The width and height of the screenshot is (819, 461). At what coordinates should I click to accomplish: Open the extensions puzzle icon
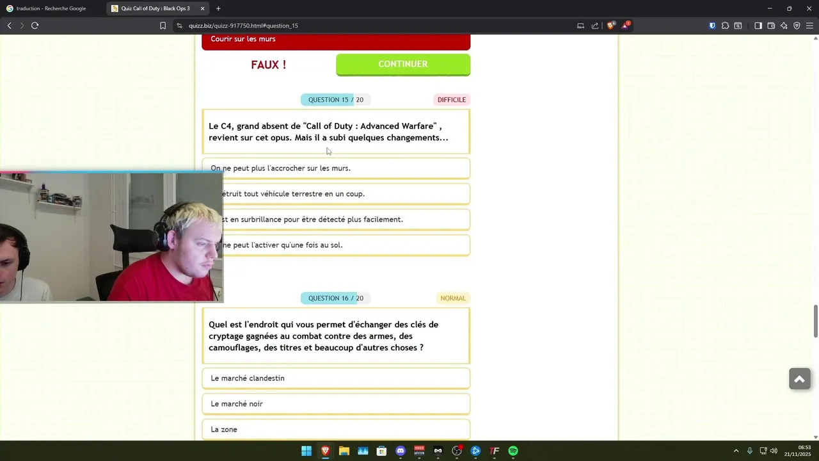[x=725, y=26]
